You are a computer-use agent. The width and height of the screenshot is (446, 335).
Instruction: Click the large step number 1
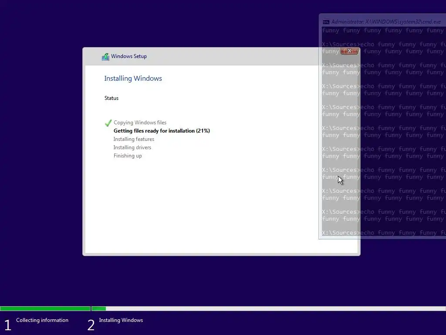pyautogui.click(x=8, y=325)
